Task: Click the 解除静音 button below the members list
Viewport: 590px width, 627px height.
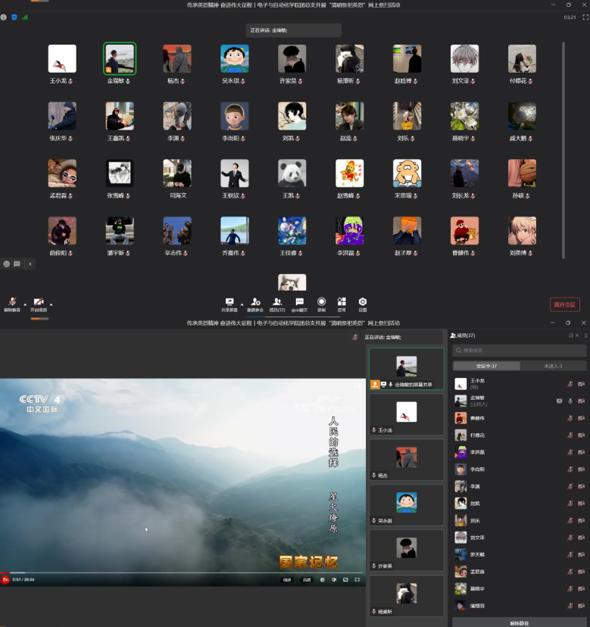Action: (520, 622)
